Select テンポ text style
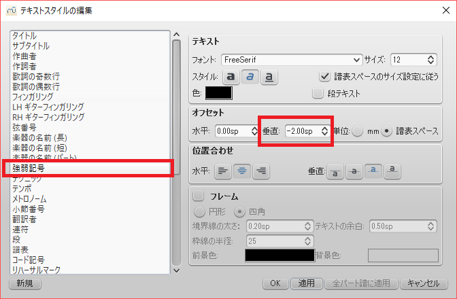The image size is (457, 299). [90, 189]
